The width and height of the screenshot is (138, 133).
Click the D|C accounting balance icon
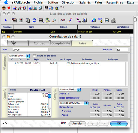(x=62, y=8)
